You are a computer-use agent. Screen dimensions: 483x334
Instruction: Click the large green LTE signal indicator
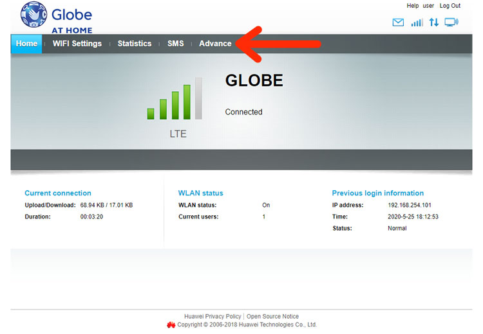(175, 98)
